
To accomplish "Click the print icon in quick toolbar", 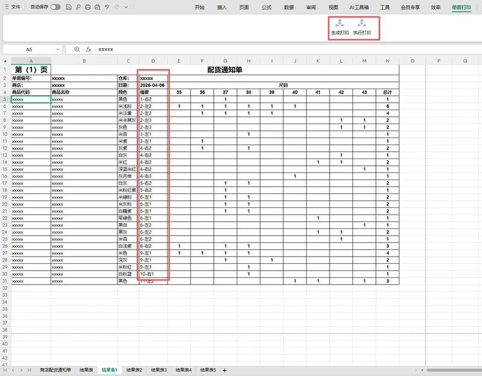I will [88, 7].
